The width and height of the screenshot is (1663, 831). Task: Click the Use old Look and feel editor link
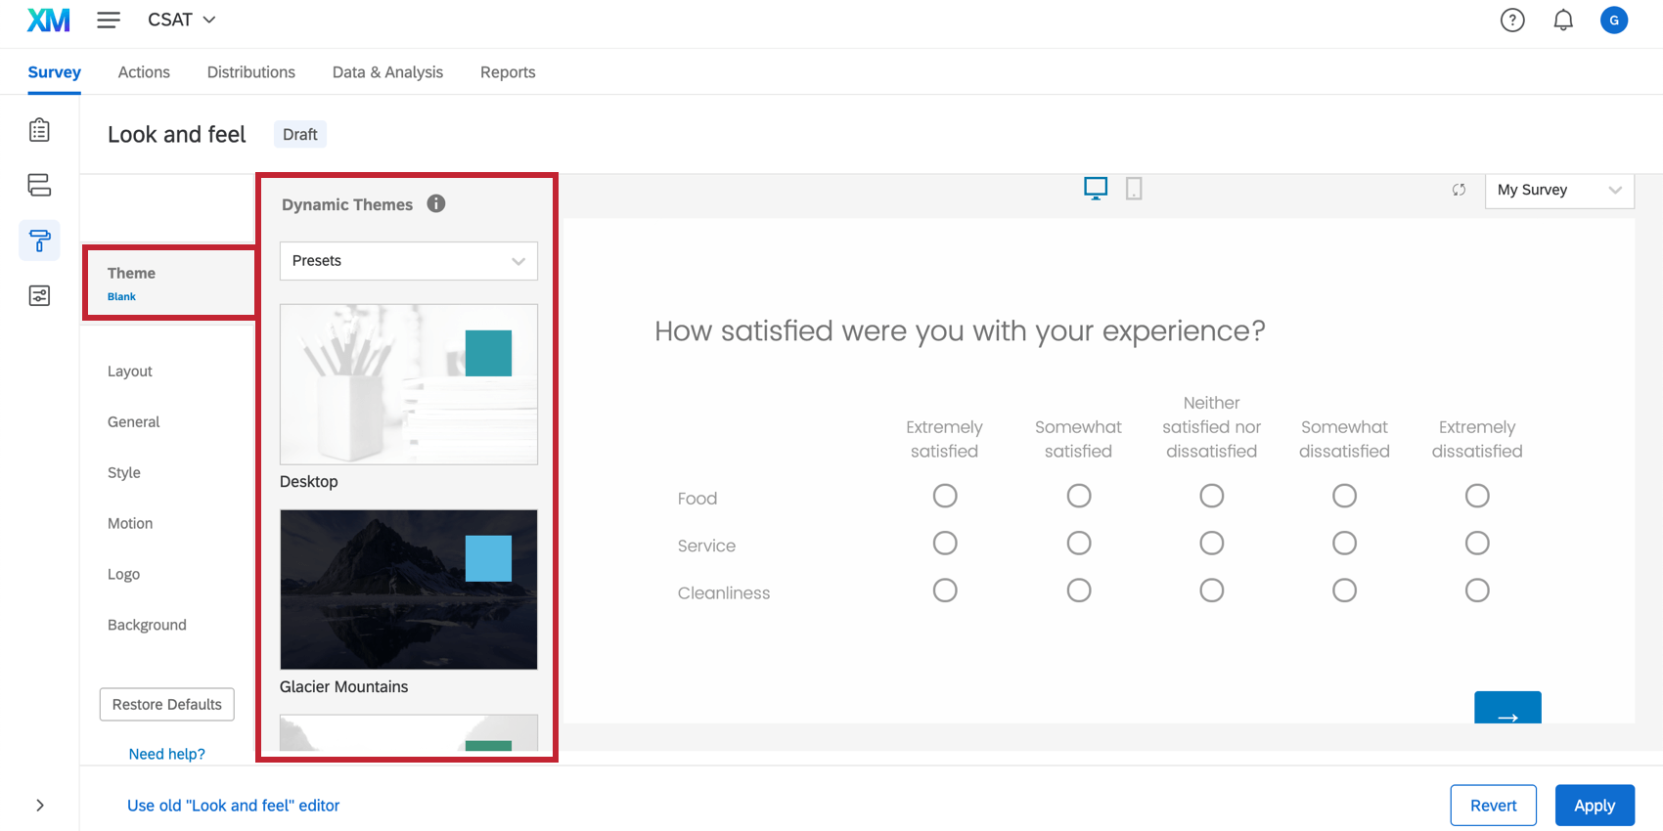233,806
